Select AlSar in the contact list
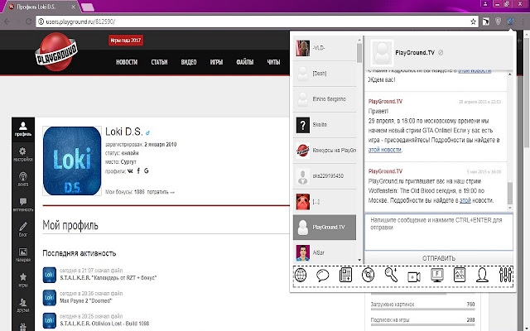Screen dimensions: 530x331 (325, 252)
